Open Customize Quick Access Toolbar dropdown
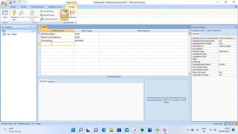The width and height of the screenshot is (238, 134). (27, 2)
